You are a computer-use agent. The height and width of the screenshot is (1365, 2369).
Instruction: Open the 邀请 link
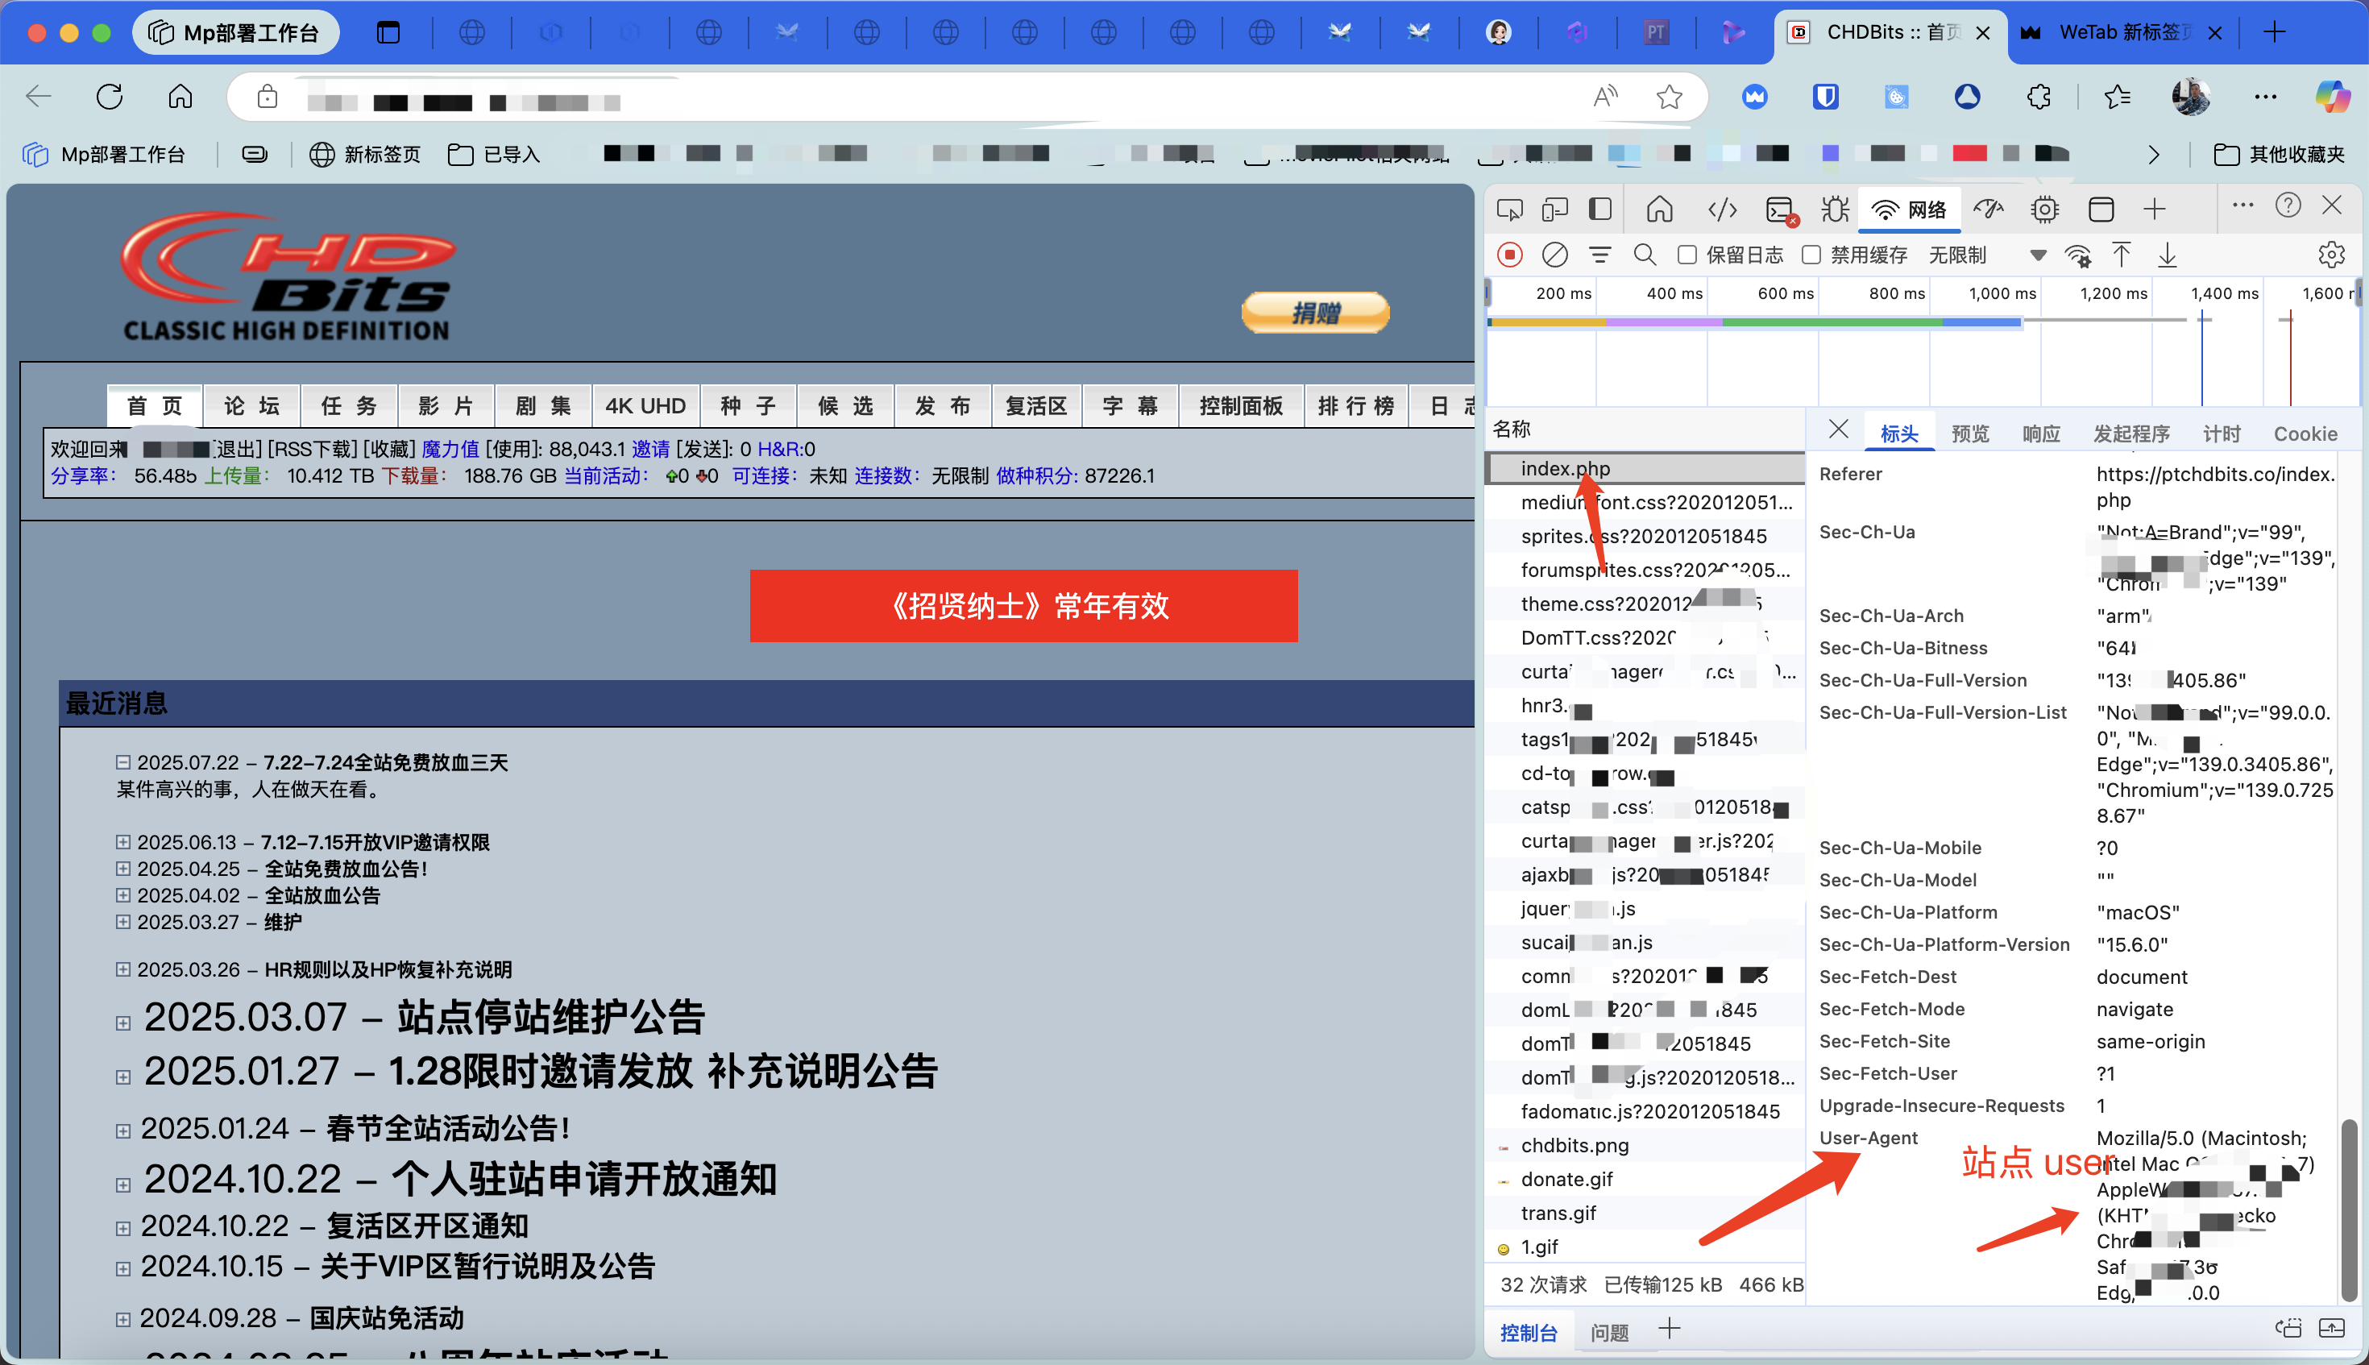point(650,449)
